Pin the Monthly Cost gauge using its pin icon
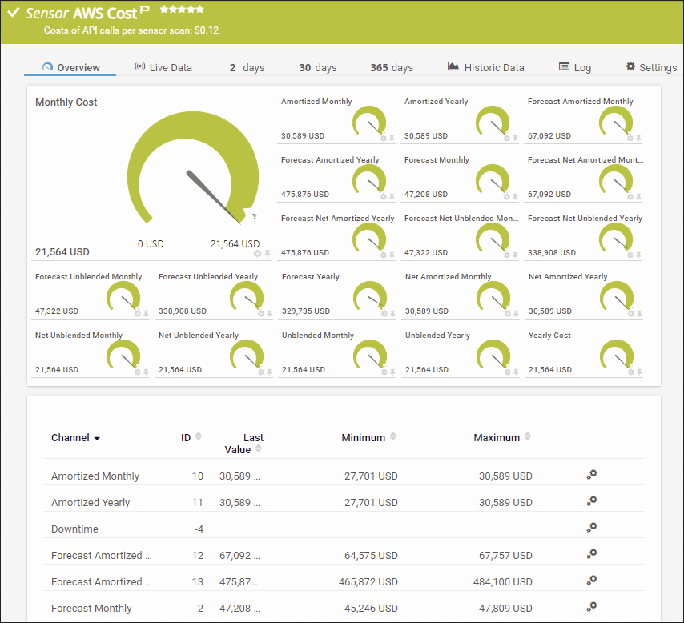684x623 pixels. point(268,253)
